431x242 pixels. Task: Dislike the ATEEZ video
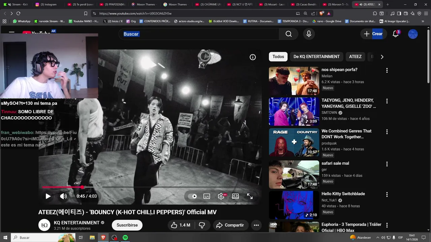202,225
